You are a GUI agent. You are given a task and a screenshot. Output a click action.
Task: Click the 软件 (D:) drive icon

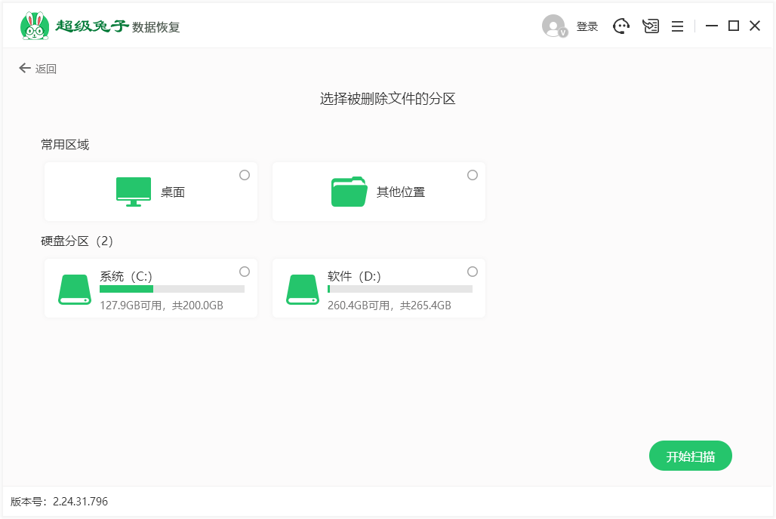tap(302, 289)
